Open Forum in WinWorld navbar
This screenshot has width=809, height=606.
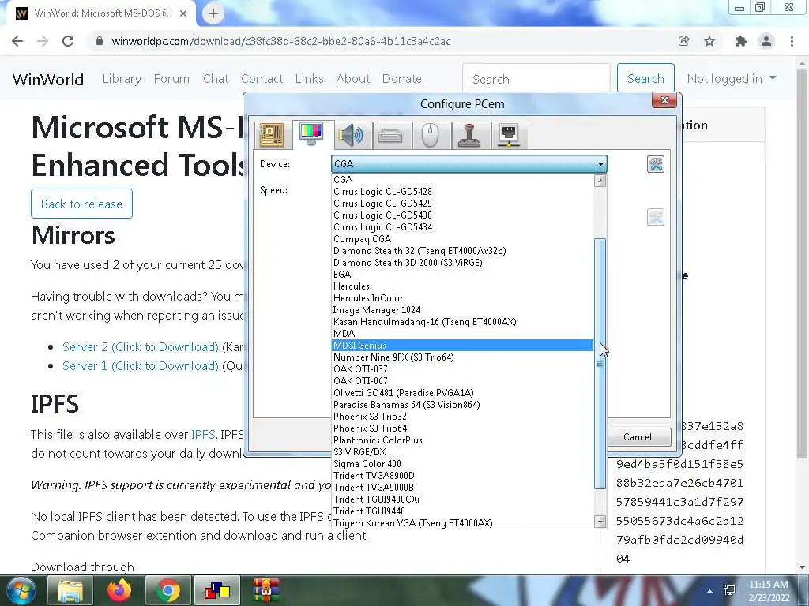[171, 79]
